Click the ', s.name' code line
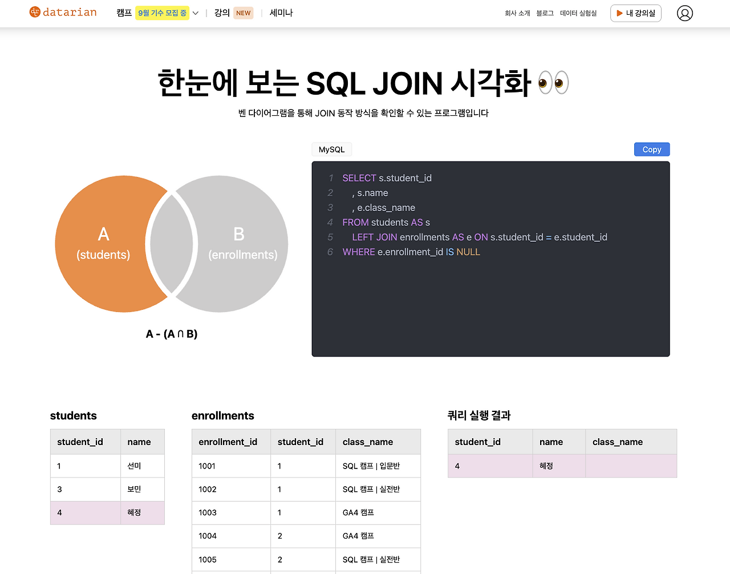The height and width of the screenshot is (574, 730). click(370, 193)
